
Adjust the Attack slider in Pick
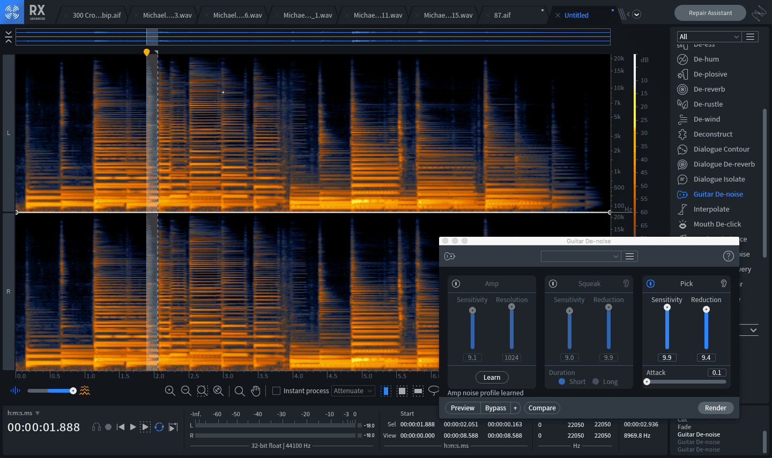(x=686, y=382)
